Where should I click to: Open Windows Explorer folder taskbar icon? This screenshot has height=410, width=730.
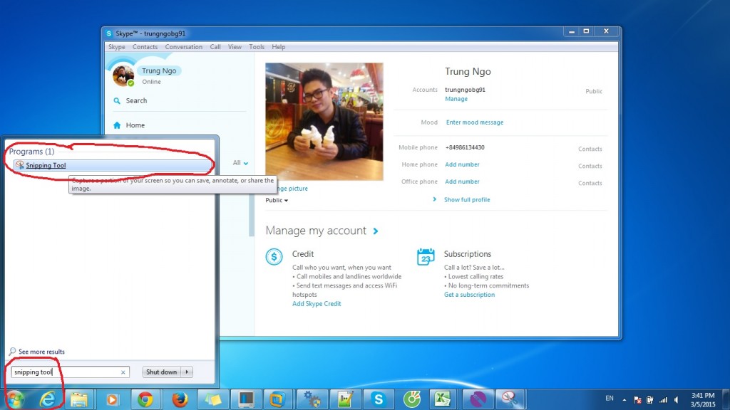tap(78, 399)
